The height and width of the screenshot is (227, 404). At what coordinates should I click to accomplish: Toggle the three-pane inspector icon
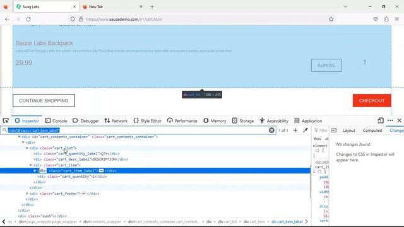coord(334,131)
